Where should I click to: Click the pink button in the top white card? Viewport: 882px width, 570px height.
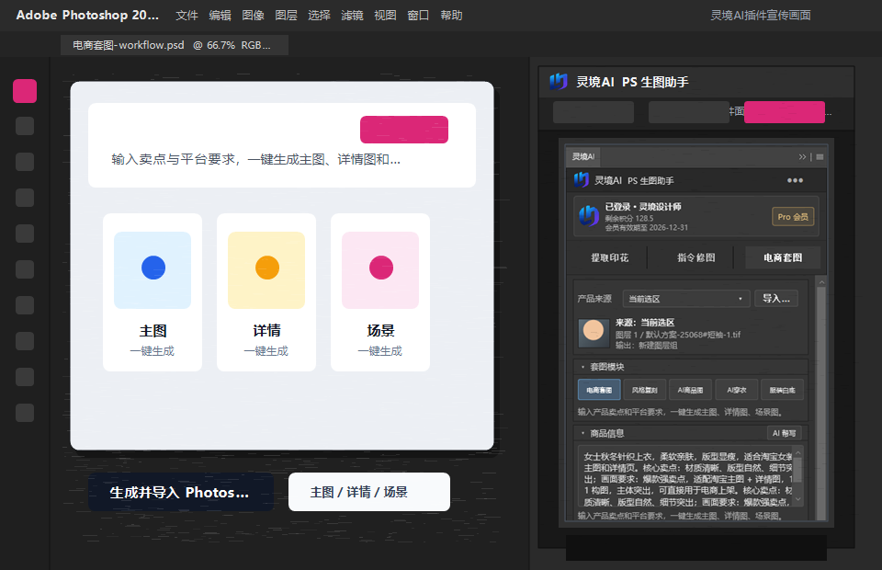(x=404, y=130)
